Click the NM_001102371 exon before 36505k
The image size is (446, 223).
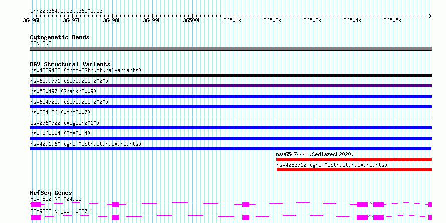(x=378, y=217)
